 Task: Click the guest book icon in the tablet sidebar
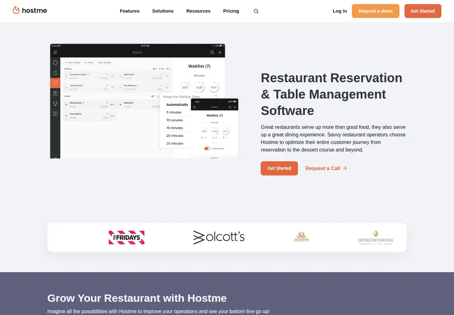coord(55,114)
